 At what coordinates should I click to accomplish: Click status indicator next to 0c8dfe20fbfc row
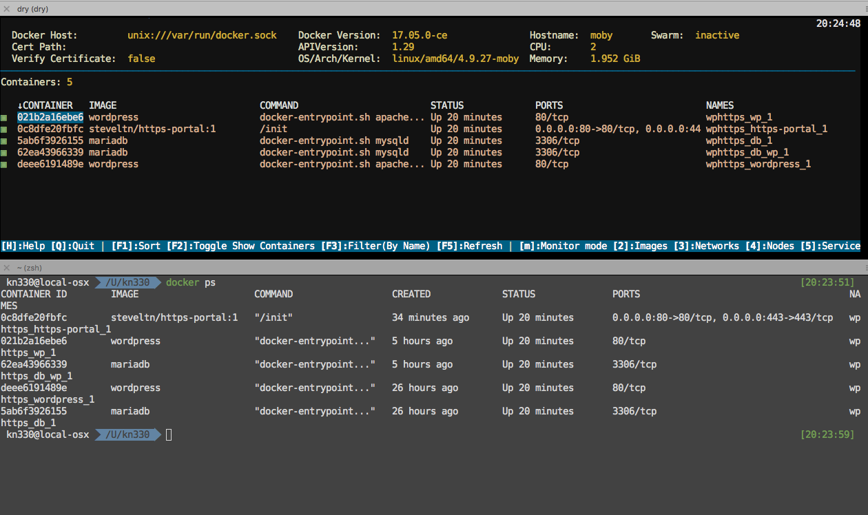[x=3, y=129]
